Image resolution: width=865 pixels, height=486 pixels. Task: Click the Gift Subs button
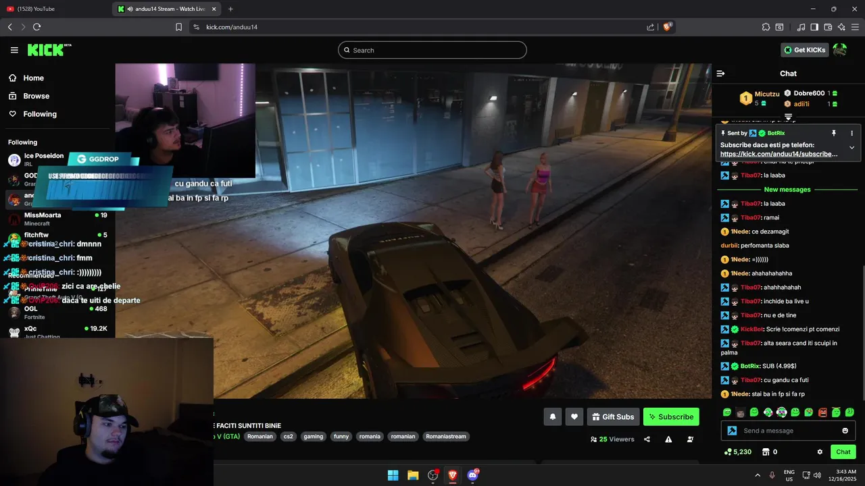coord(613,417)
